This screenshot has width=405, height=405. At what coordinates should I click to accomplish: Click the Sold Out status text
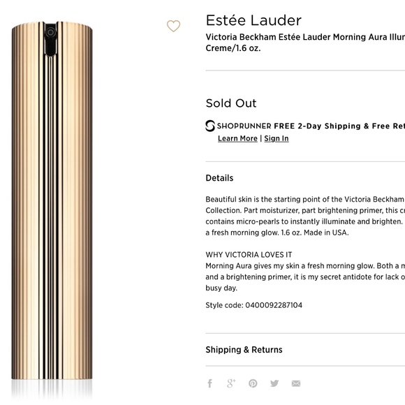[231, 103]
